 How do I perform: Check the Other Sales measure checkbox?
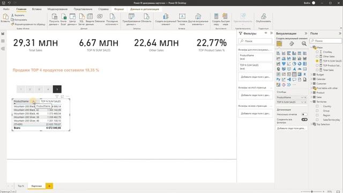[317, 56]
